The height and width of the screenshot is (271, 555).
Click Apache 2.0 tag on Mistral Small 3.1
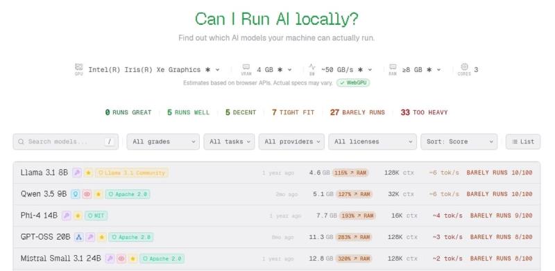point(162,259)
